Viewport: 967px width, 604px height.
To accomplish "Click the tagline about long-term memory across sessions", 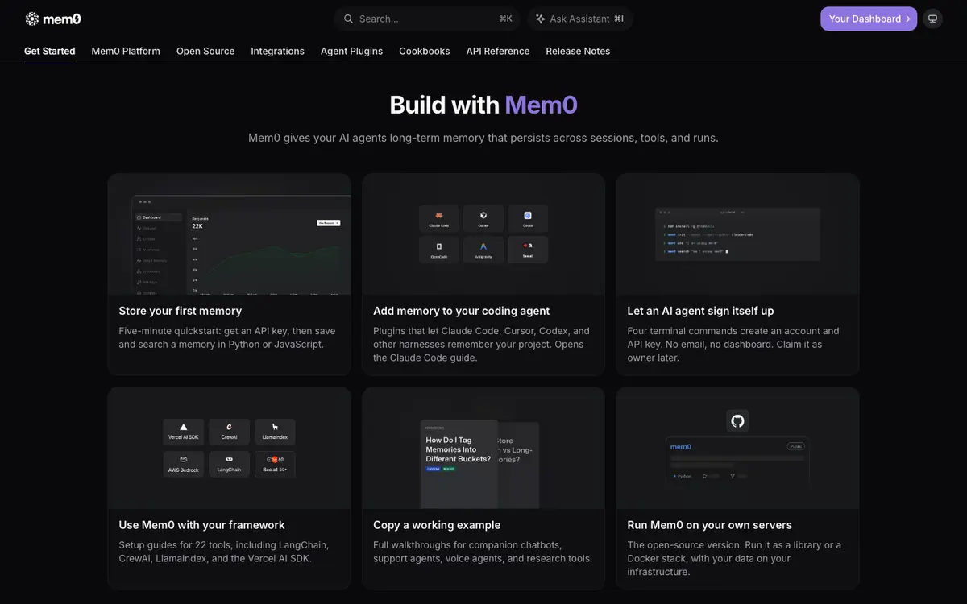I will click(x=483, y=138).
